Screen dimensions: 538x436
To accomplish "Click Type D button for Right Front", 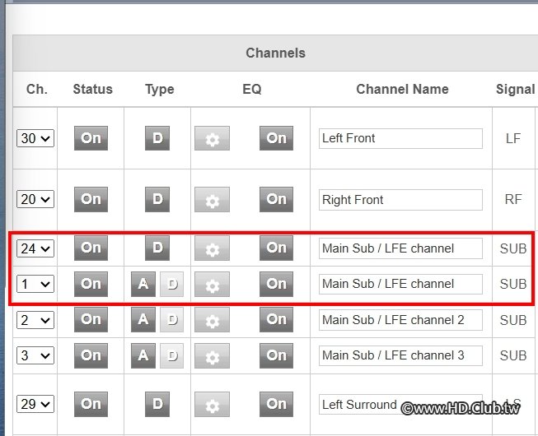I will point(157,199).
